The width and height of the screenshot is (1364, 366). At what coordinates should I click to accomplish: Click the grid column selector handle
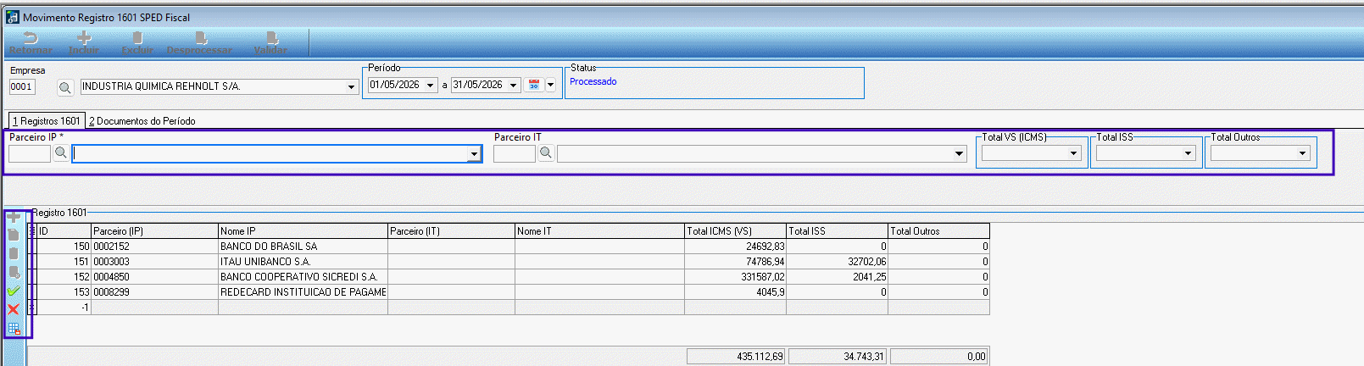point(32,230)
